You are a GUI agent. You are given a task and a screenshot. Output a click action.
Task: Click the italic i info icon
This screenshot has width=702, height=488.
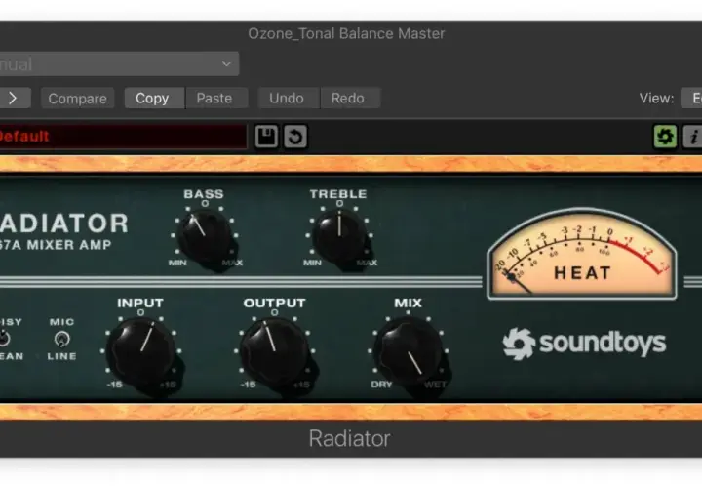[692, 137]
